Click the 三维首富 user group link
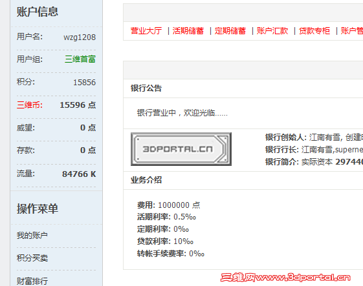Image resolution: width=363 pixels, height=286 pixels. click(80, 59)
